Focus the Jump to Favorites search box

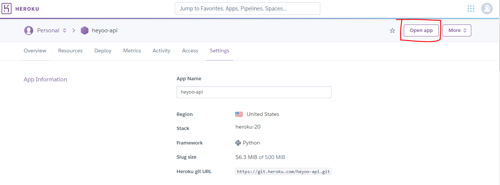pos(247,9)
